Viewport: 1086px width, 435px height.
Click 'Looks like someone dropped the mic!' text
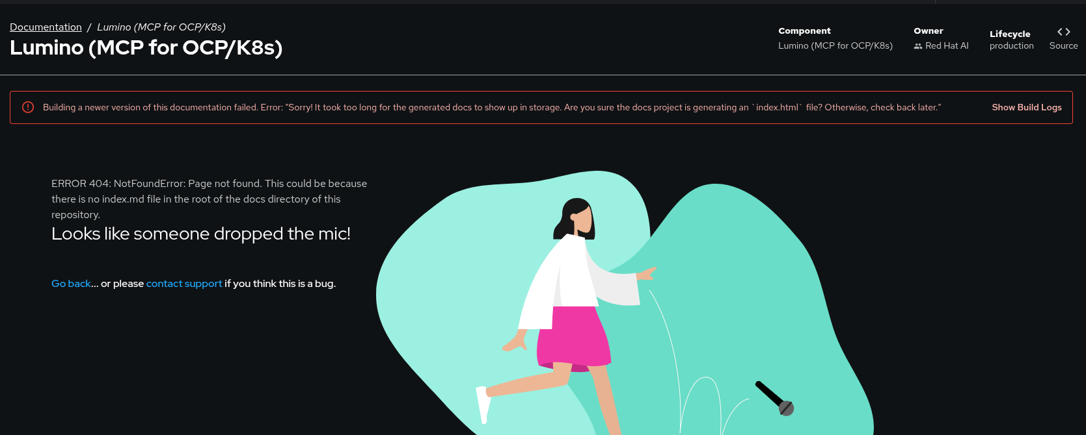[x=201, y=234]
